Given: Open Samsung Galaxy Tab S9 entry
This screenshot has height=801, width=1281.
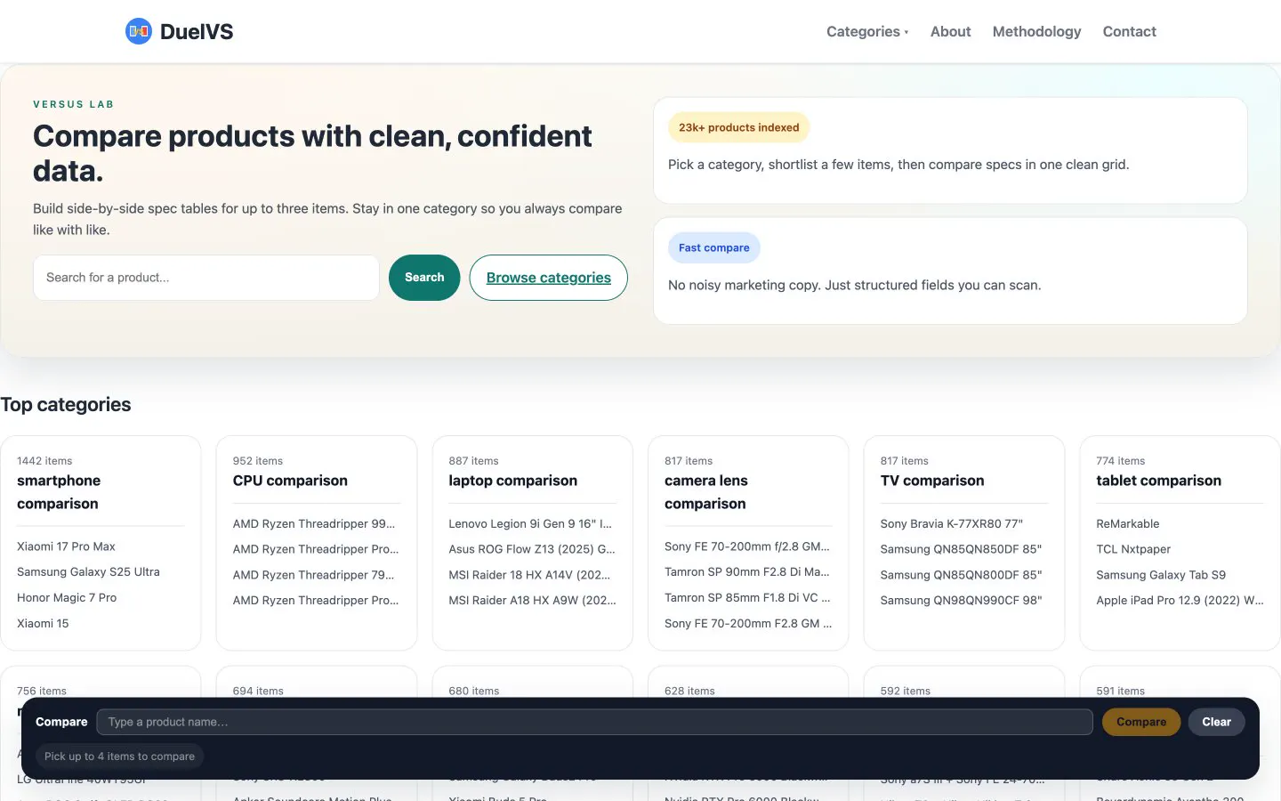Looking at the screenshot, I should pyautogui.click(x=1161, y=576).
